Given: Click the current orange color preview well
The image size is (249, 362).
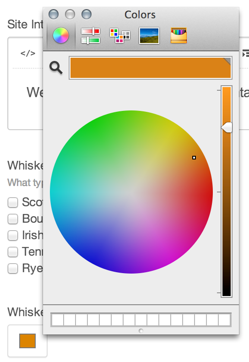Looking at the screenshot, I should coord(151,68).
